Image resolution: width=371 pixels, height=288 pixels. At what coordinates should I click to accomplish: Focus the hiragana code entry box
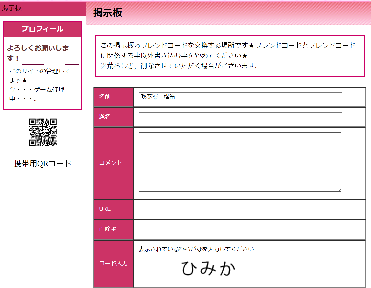pos(156,270)
